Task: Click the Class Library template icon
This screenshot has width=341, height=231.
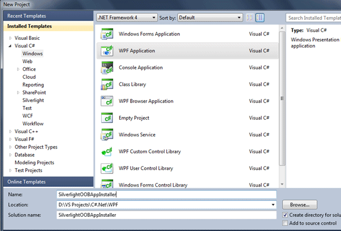Action: [x=107, y=84]
